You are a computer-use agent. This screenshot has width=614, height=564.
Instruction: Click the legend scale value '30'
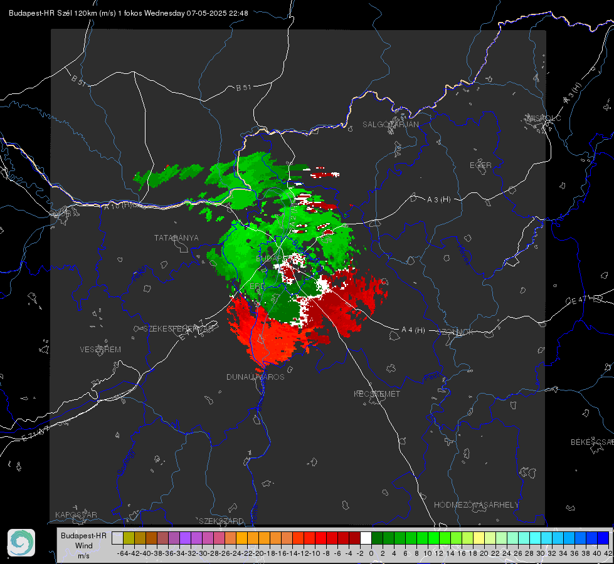(541, 553)
